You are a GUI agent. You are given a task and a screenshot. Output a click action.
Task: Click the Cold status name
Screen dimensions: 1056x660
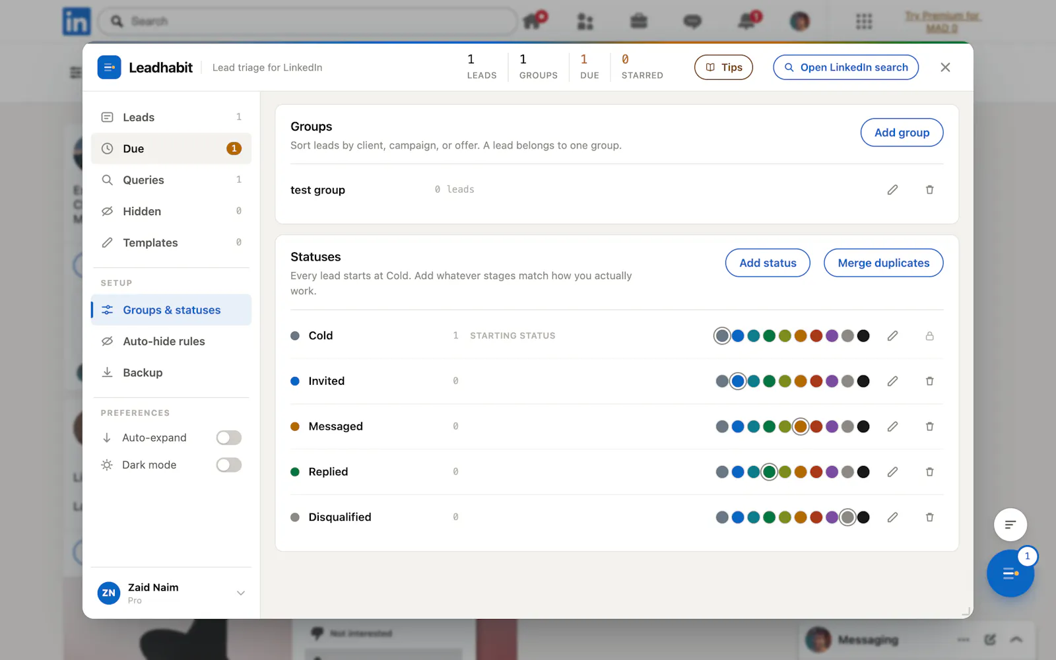[321, 336]
